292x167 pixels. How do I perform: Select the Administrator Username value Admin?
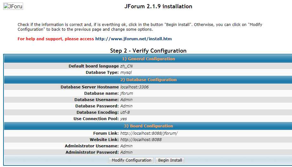(x=126, y=146)
